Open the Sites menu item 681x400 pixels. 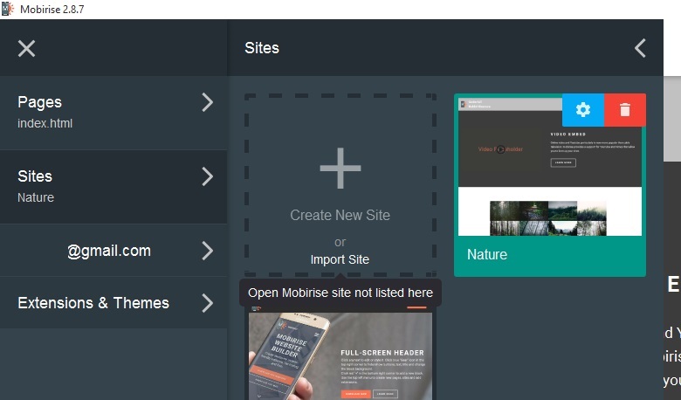click(x=113, y=187)
